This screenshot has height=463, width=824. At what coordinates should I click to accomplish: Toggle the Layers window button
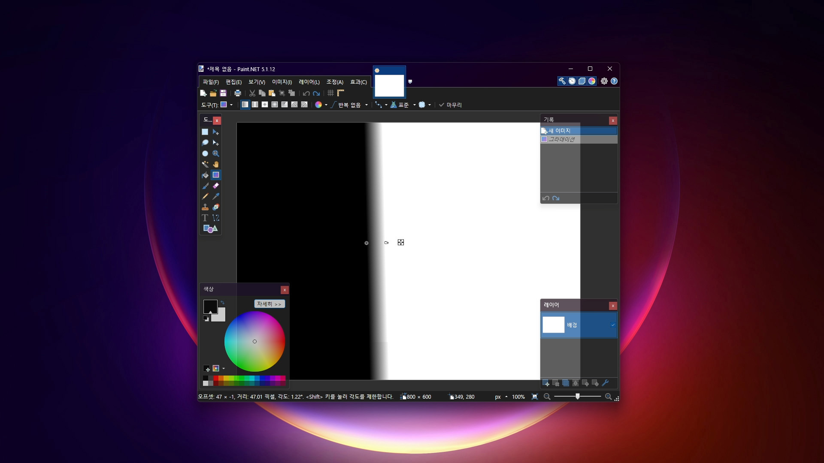click(x=582, y=81)
